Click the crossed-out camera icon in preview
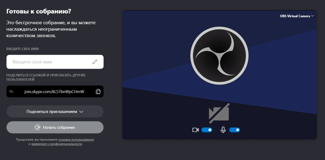Screen dimensions: 325x160 (219, 113)
